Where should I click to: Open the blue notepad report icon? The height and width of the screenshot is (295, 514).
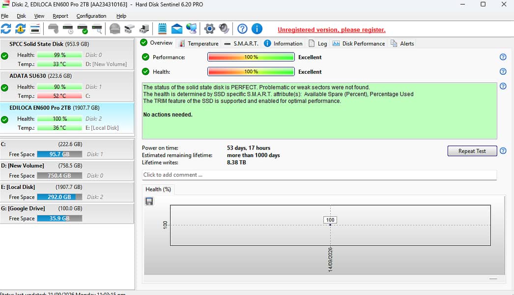[x=162, y=29]
